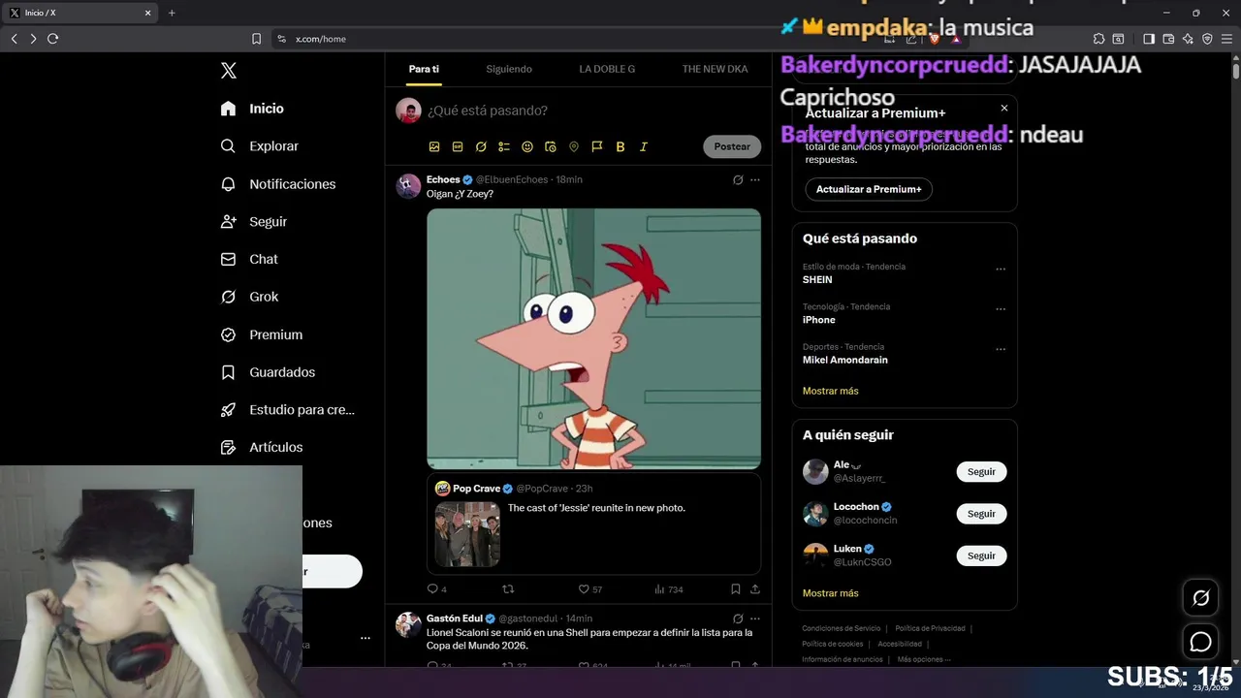Open a new browser tab
This screenshot has width=1241, height=698.
click(x=172, y=13)
